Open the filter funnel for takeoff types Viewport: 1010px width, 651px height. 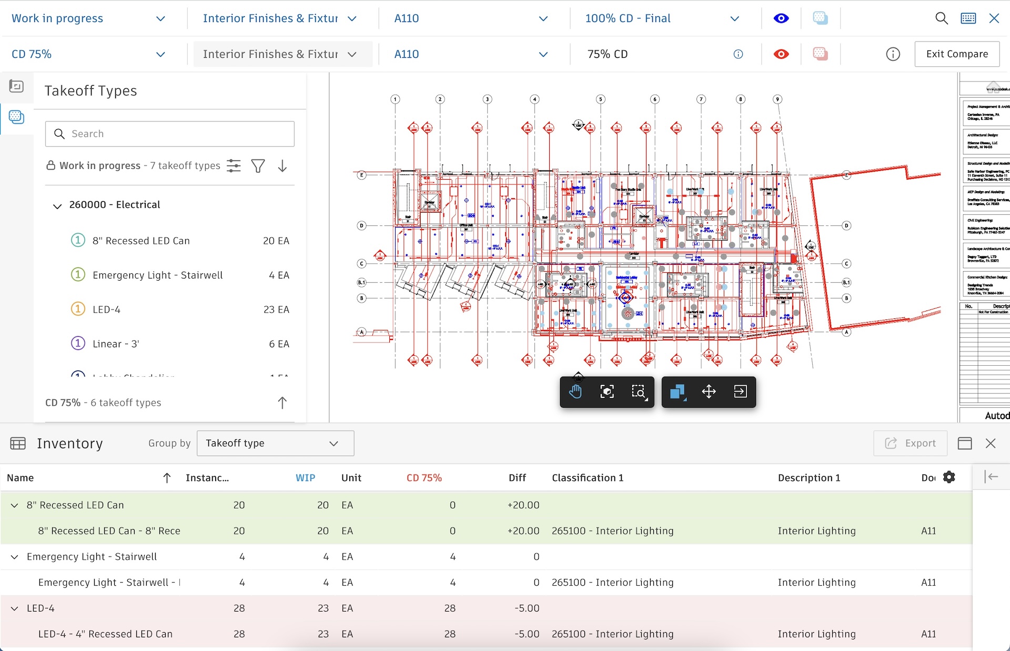tap(258, 166)
